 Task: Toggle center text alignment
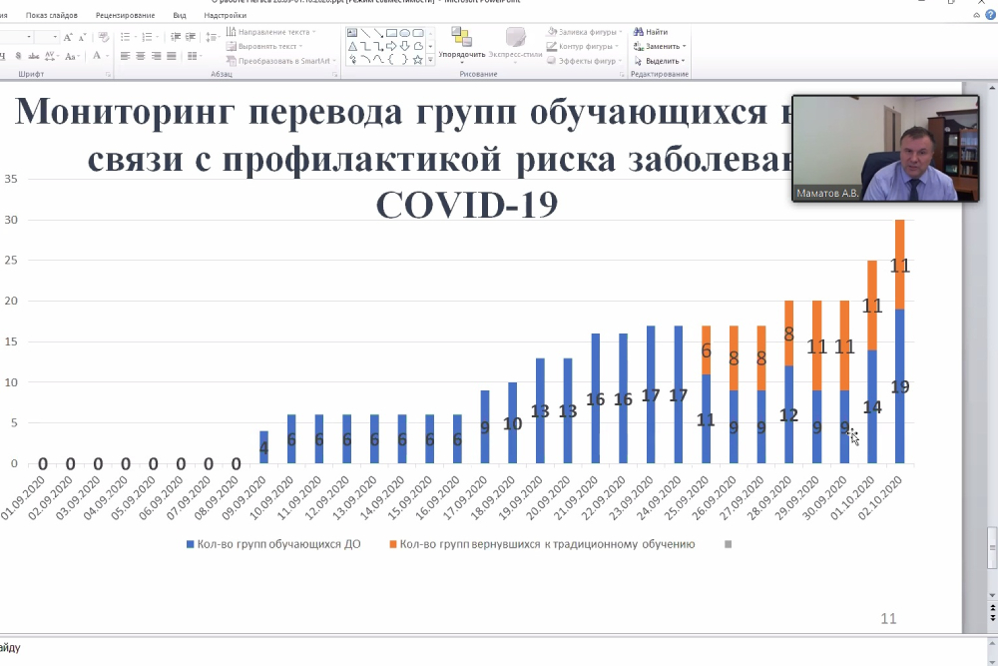[x=141, y=55]
